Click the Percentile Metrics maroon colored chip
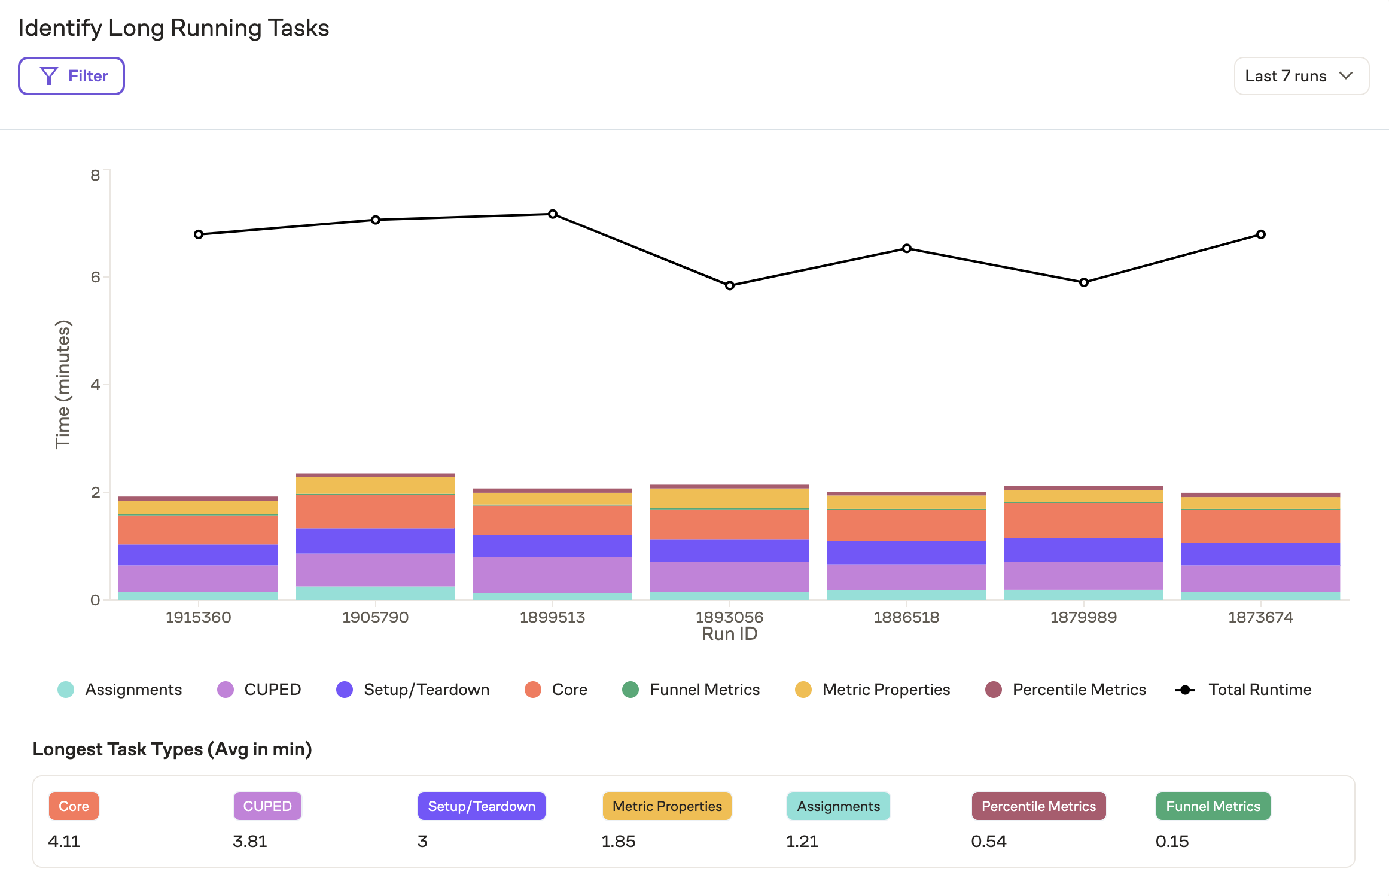The height and width of the screenshot is (896, 1389). coord(1038,806)
